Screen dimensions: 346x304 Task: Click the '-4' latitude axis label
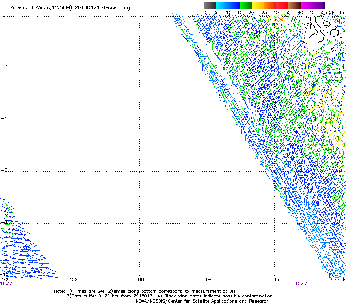[x=4, y=118]
